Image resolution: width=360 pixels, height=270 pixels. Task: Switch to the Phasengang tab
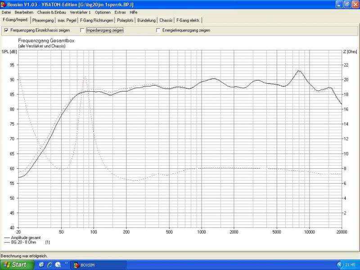(x=43, y=20)
